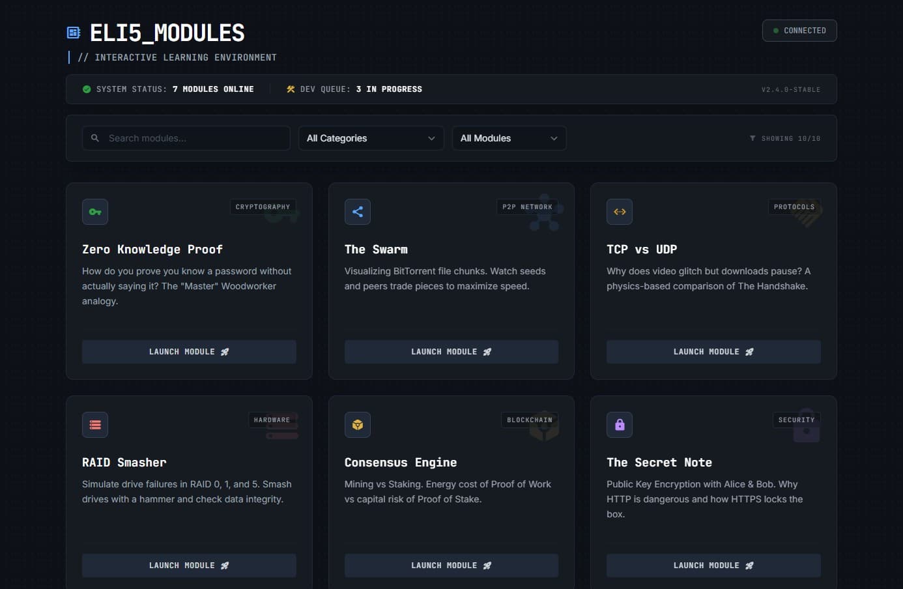903x589 pixels.
Task: Select the cube icon on Consensus Engine card
Action: 357,424
